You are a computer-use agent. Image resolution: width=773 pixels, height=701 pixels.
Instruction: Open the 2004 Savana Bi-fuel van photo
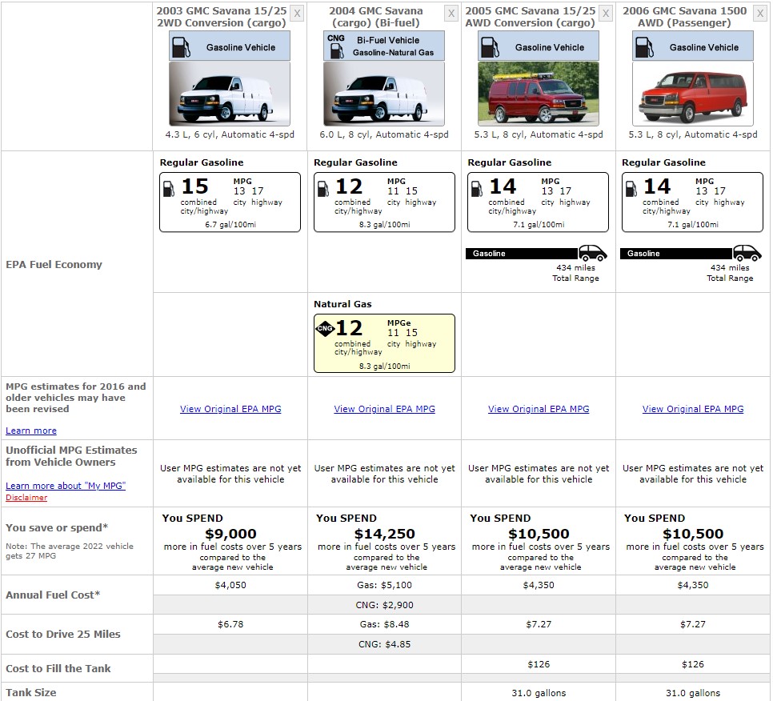(x=383, y=94)
